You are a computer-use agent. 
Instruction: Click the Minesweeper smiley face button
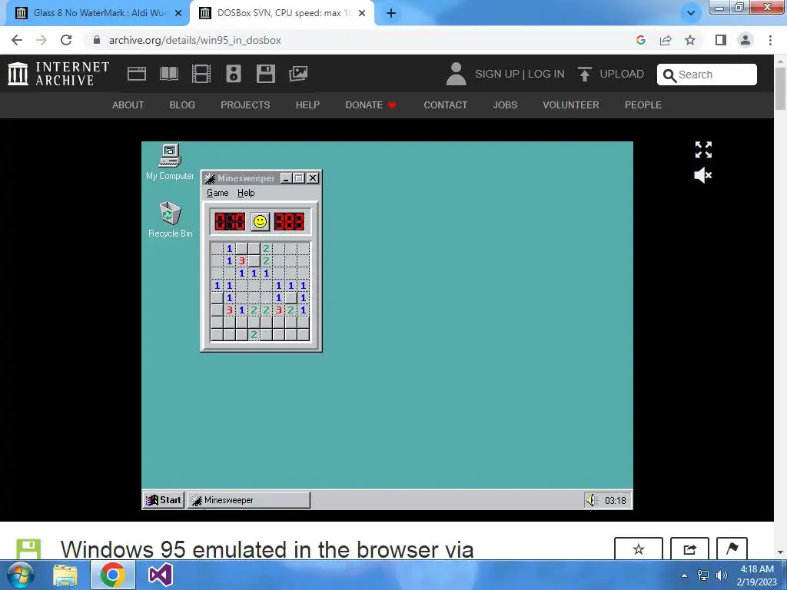(x=260, y=222)
